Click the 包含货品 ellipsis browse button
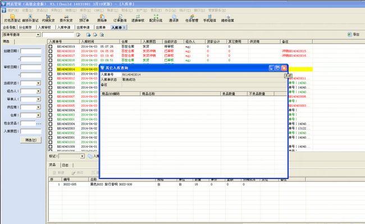The width and height of the screenshot is (365, 224). [39, 124]
